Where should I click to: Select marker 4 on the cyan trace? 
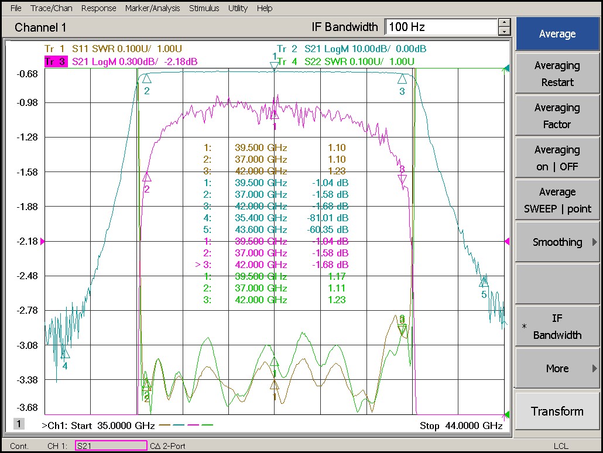click(x=65, y=354)
